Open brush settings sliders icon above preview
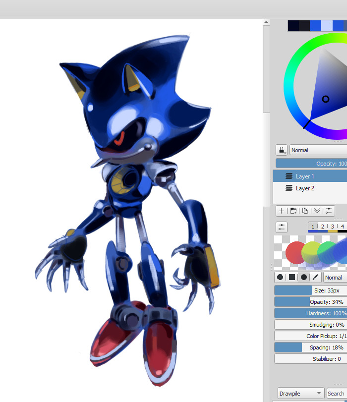 click(282, 227)
